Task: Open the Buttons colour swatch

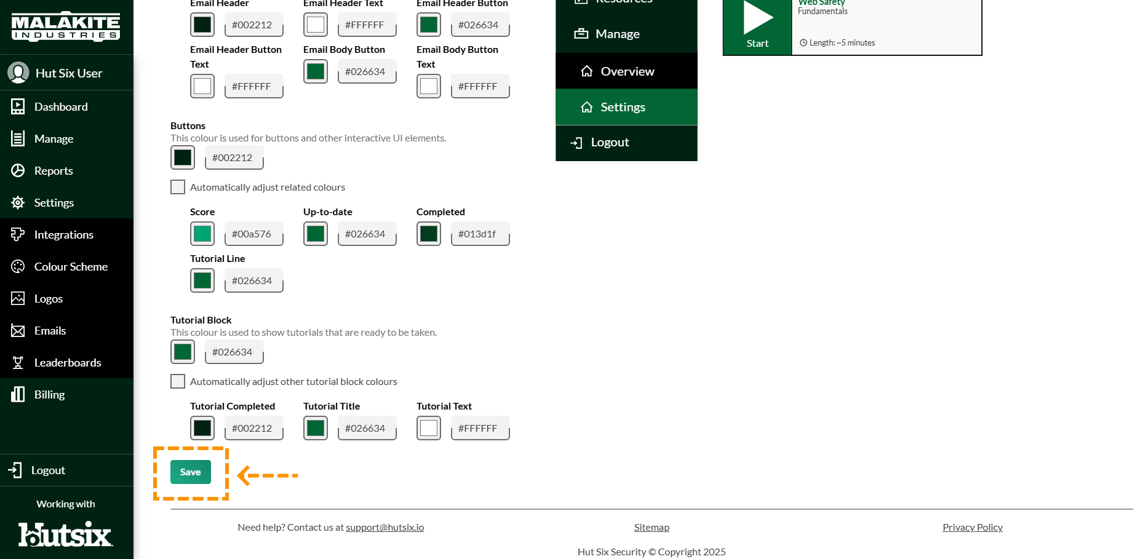Action: tap(183, 157)
